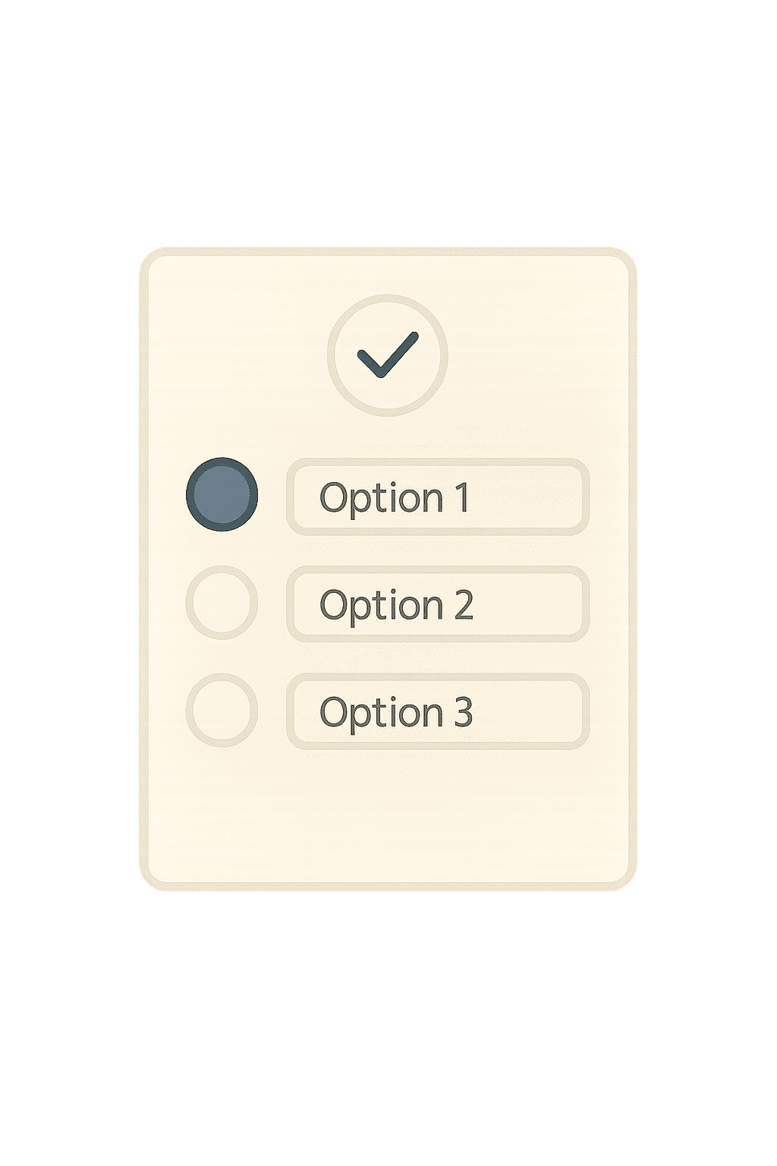
Task: Click the "Option 1" text
Action: click(x=395, y=498)
